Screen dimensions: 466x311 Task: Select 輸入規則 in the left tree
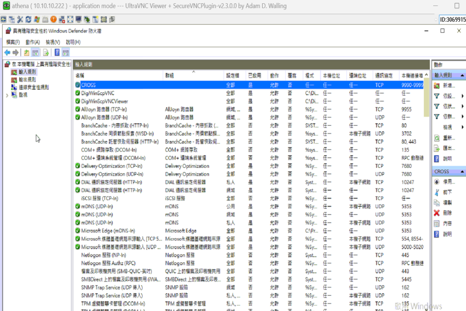tap(27, 72)
